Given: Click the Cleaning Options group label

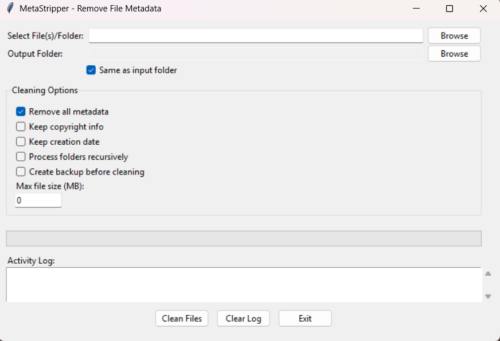Looking at the screenshot, I should coord(45,90).
